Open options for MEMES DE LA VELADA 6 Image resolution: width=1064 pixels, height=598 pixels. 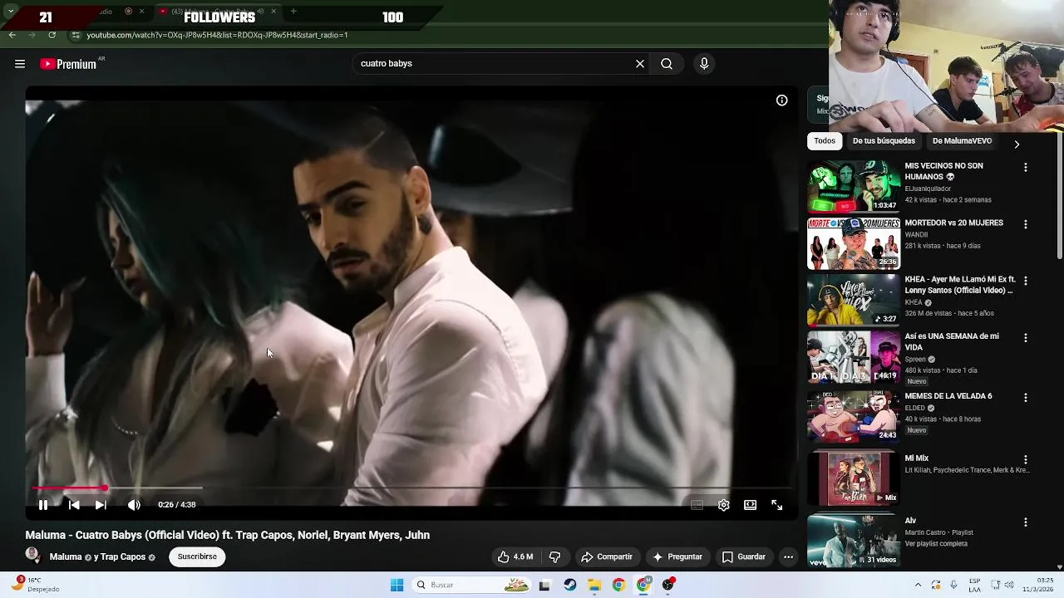pos(1026,398)
